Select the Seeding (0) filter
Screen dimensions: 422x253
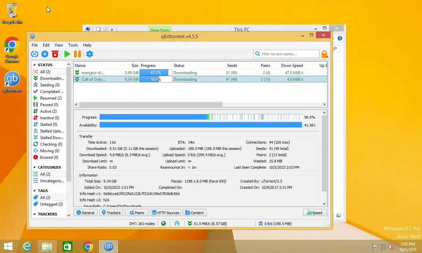(x=49, y=85)
